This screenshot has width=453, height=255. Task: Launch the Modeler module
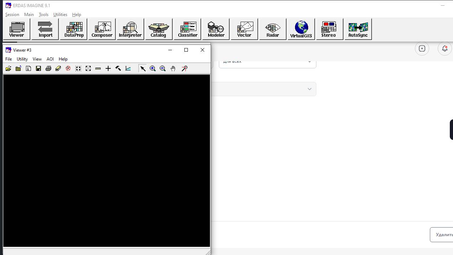pos(216,29)
